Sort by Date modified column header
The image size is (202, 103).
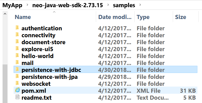115,17
